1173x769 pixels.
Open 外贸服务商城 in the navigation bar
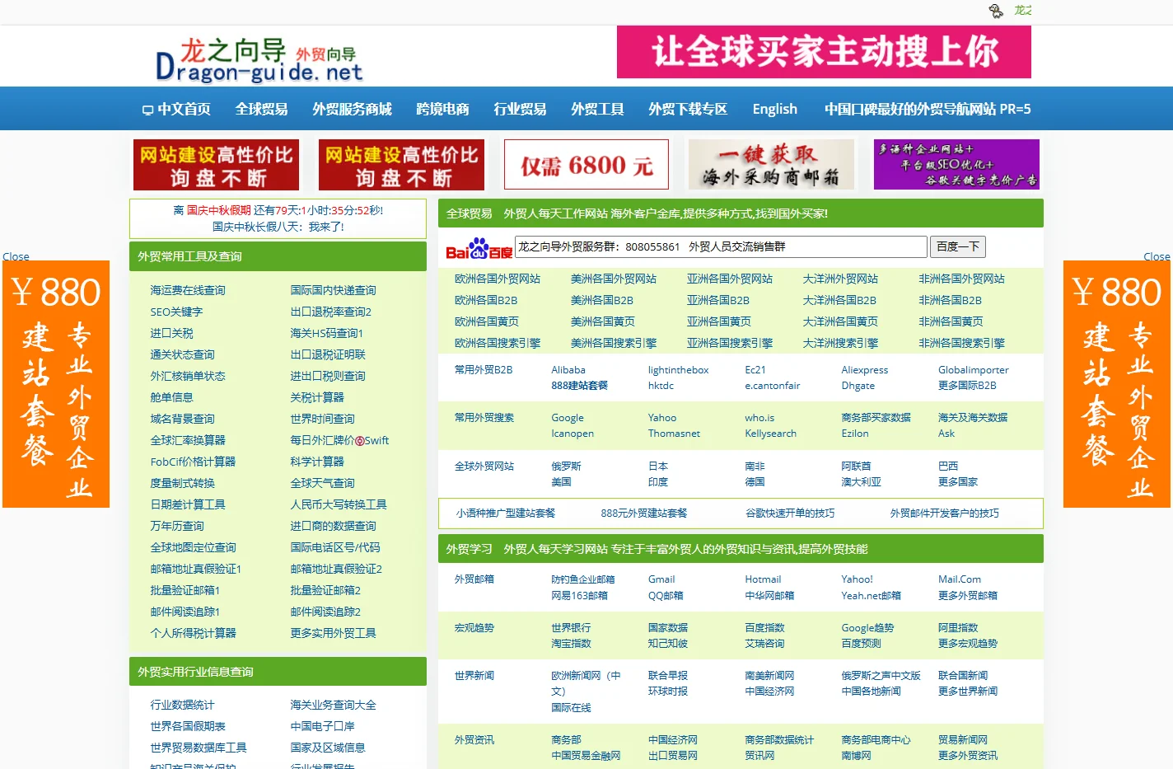click(x=352, y=109)
